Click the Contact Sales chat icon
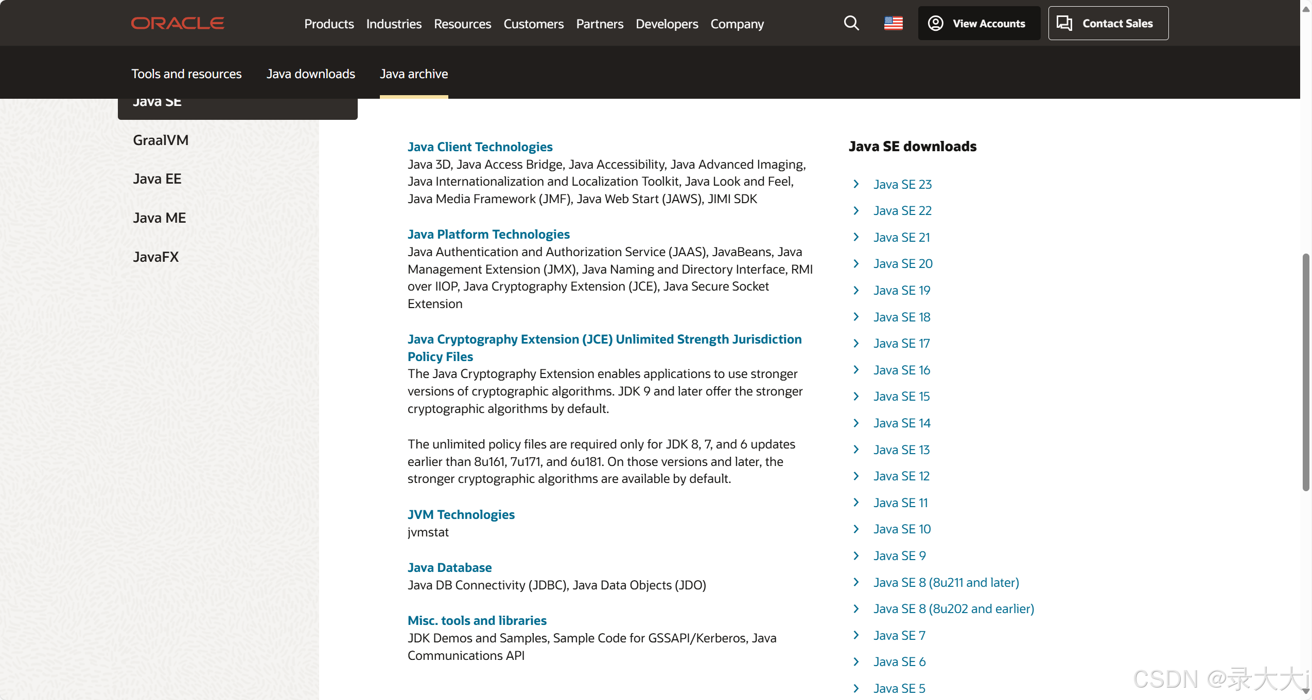 tap(1064, 23)
